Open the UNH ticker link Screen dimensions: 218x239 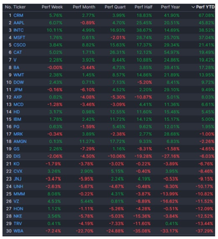(x=18, y=187)
